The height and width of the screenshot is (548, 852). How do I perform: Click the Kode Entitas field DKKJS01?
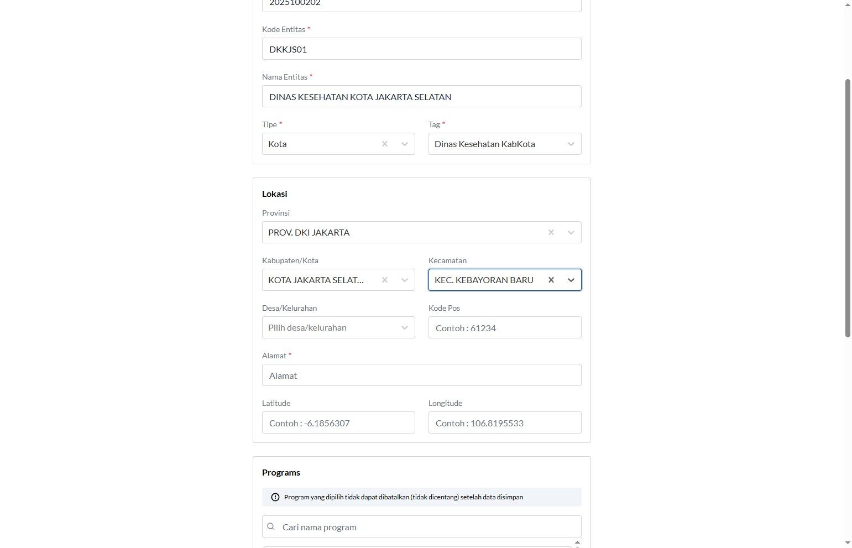pyautogui.click(x=422, y=49)
